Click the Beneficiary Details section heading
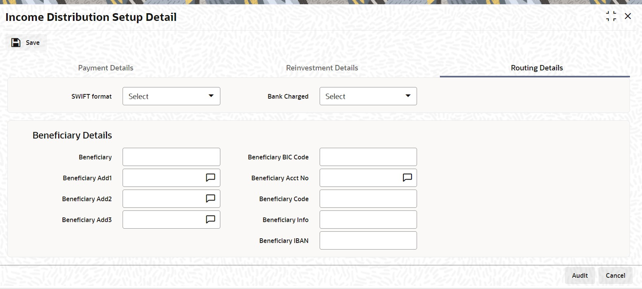 (72, 135)
